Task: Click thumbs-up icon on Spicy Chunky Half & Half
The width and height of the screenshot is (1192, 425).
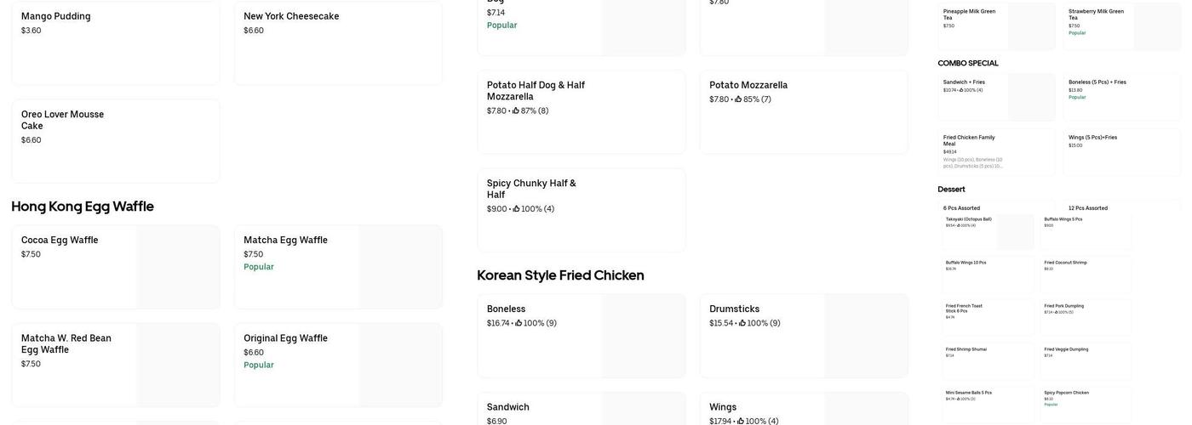Action: [x=516, y=209]
